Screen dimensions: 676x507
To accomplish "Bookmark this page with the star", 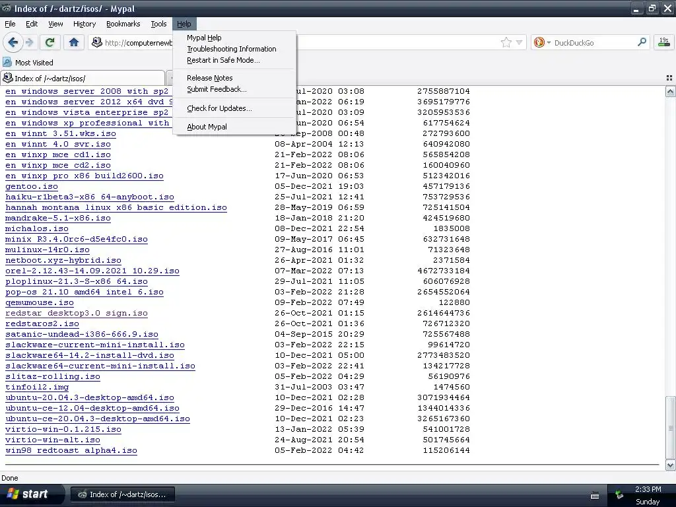I will pos(506,42).
